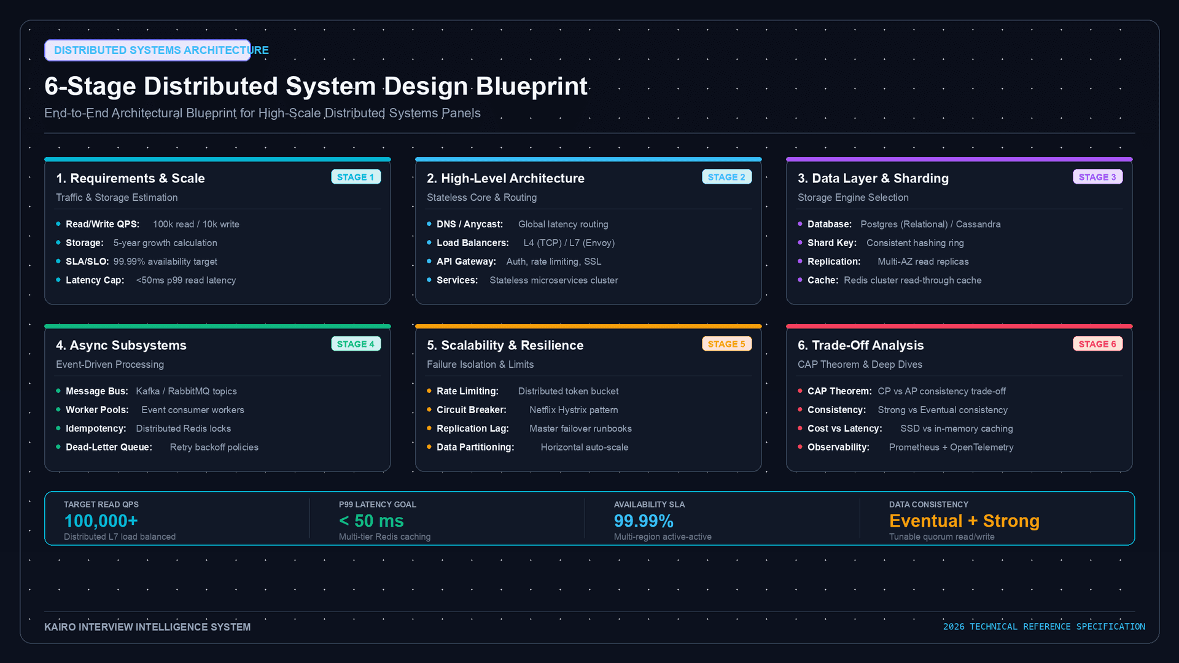Click the '99.99%' availability metric

[644, 521]
